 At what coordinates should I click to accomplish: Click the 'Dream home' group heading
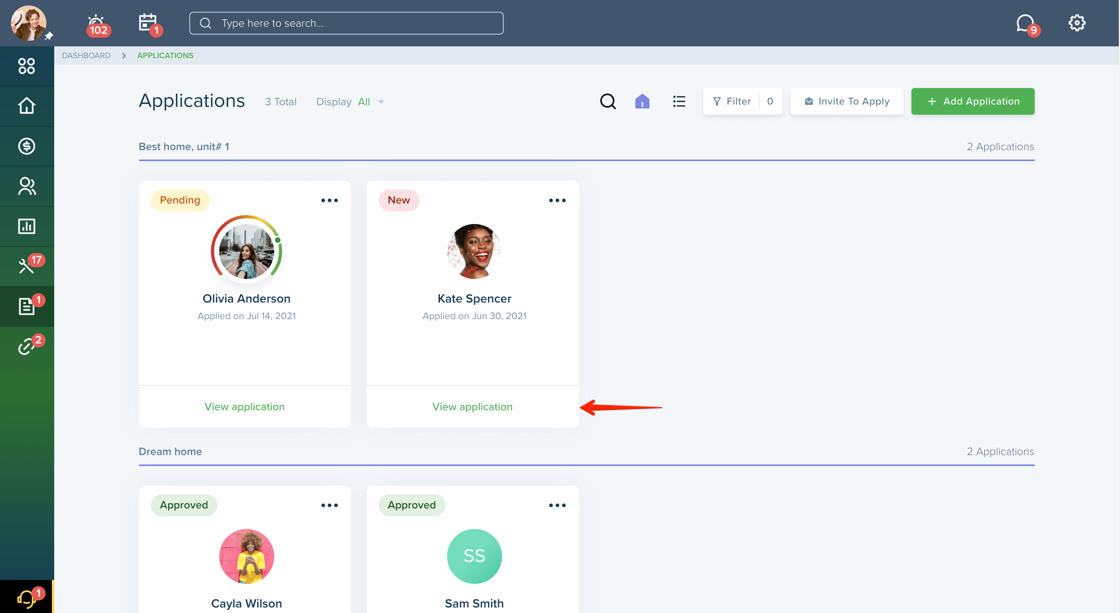point(170,451)
